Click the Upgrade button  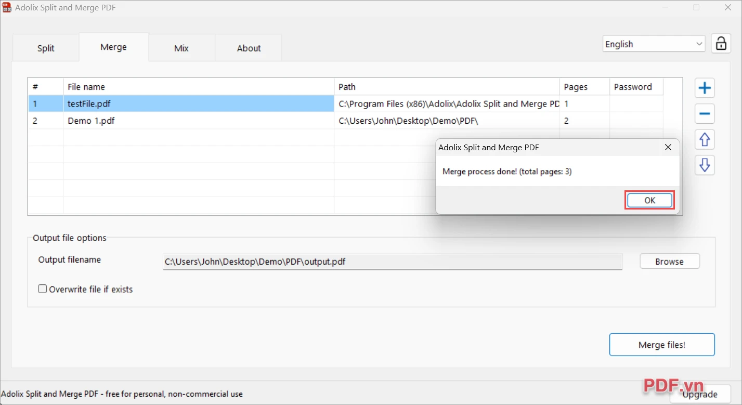pos(700,395)
